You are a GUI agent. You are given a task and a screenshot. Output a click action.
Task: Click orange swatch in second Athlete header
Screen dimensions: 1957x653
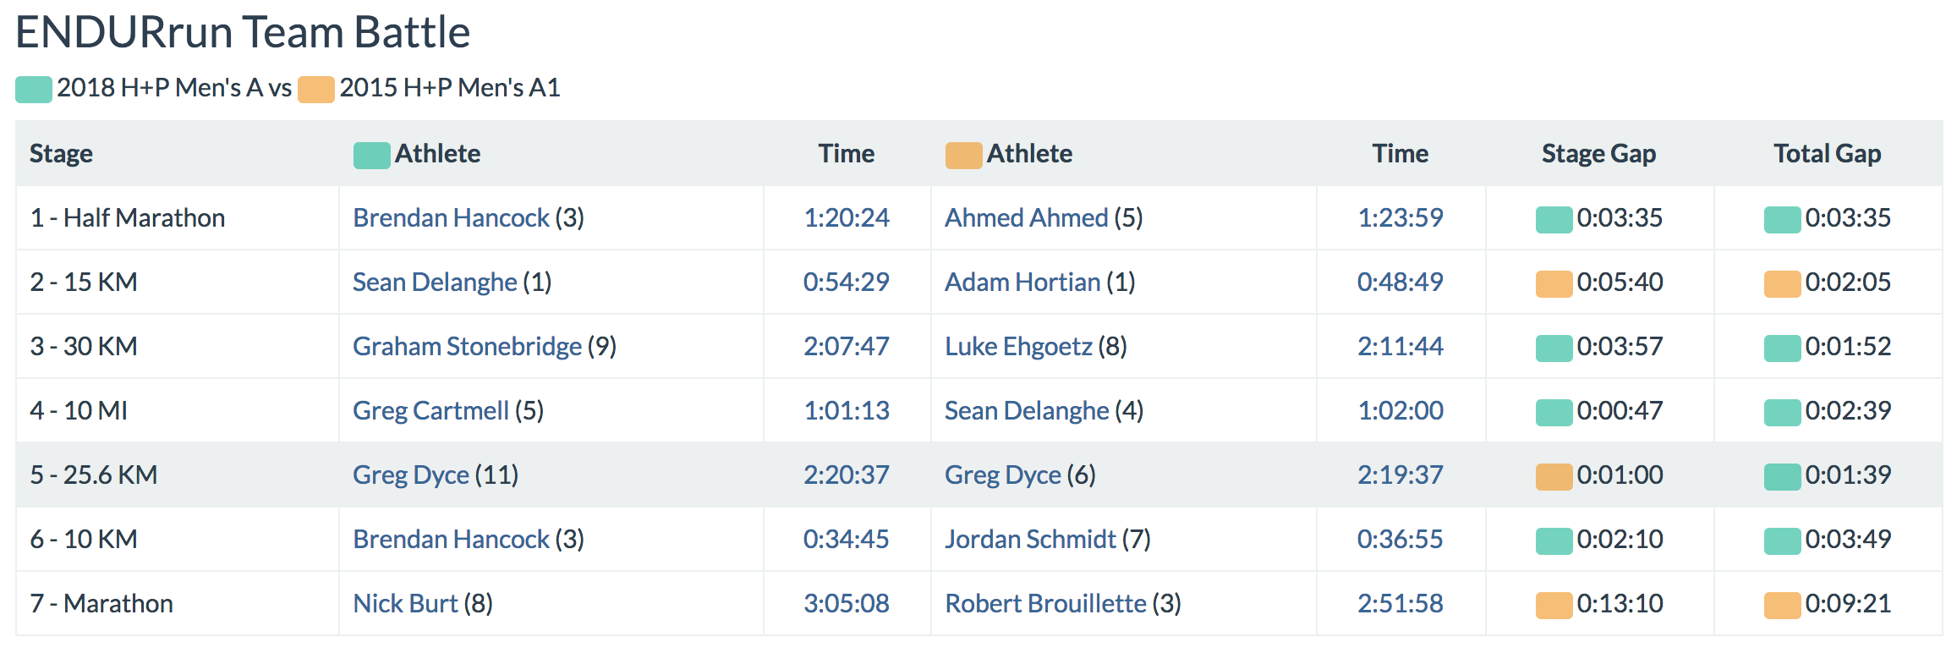(x=963, y=156)
